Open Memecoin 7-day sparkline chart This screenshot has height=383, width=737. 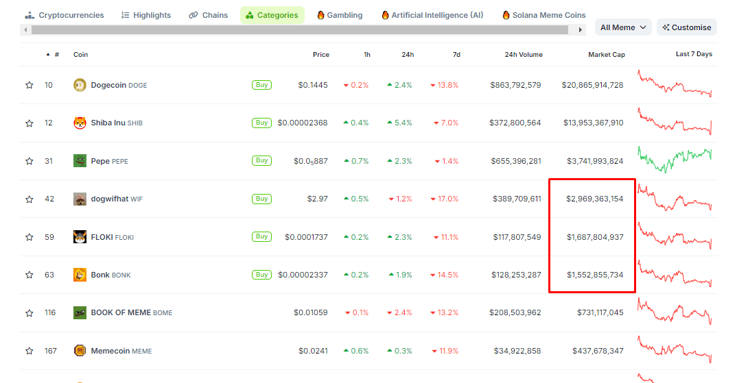(675, 349)
